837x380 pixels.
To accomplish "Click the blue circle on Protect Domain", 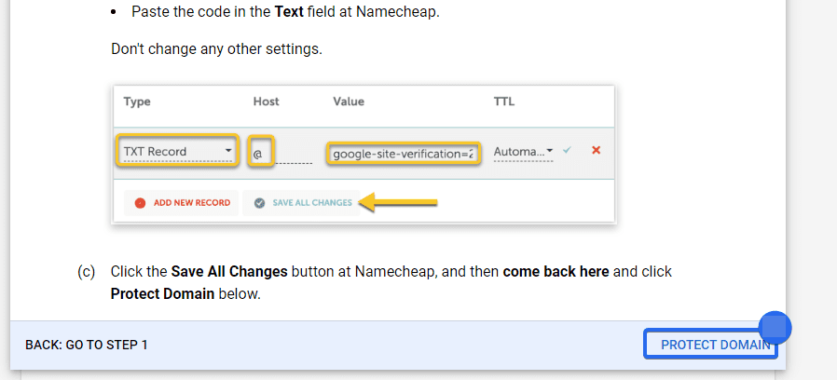I will tap(775, 327).
